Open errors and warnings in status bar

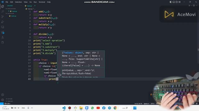(7, 104)
